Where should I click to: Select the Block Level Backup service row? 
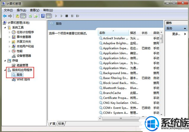click(x=129, y=83)
